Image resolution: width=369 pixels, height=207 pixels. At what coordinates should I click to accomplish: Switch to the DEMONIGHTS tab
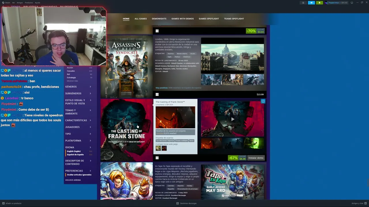pos(159,19)
